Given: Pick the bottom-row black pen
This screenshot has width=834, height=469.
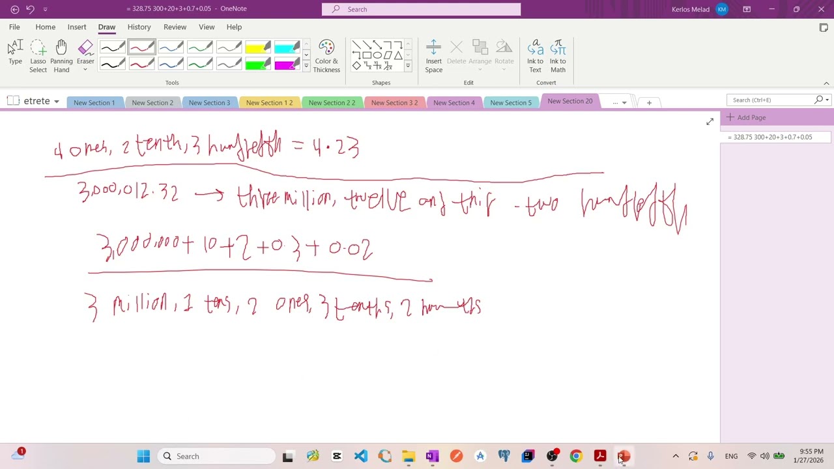Looking at the screenshot, I should click(112, 63).
